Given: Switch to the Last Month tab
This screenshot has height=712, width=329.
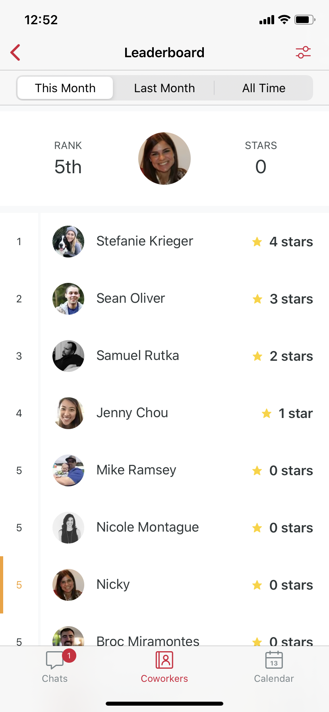Looking at the screenshot, I should pyautogui.click(x=164, y=88).
